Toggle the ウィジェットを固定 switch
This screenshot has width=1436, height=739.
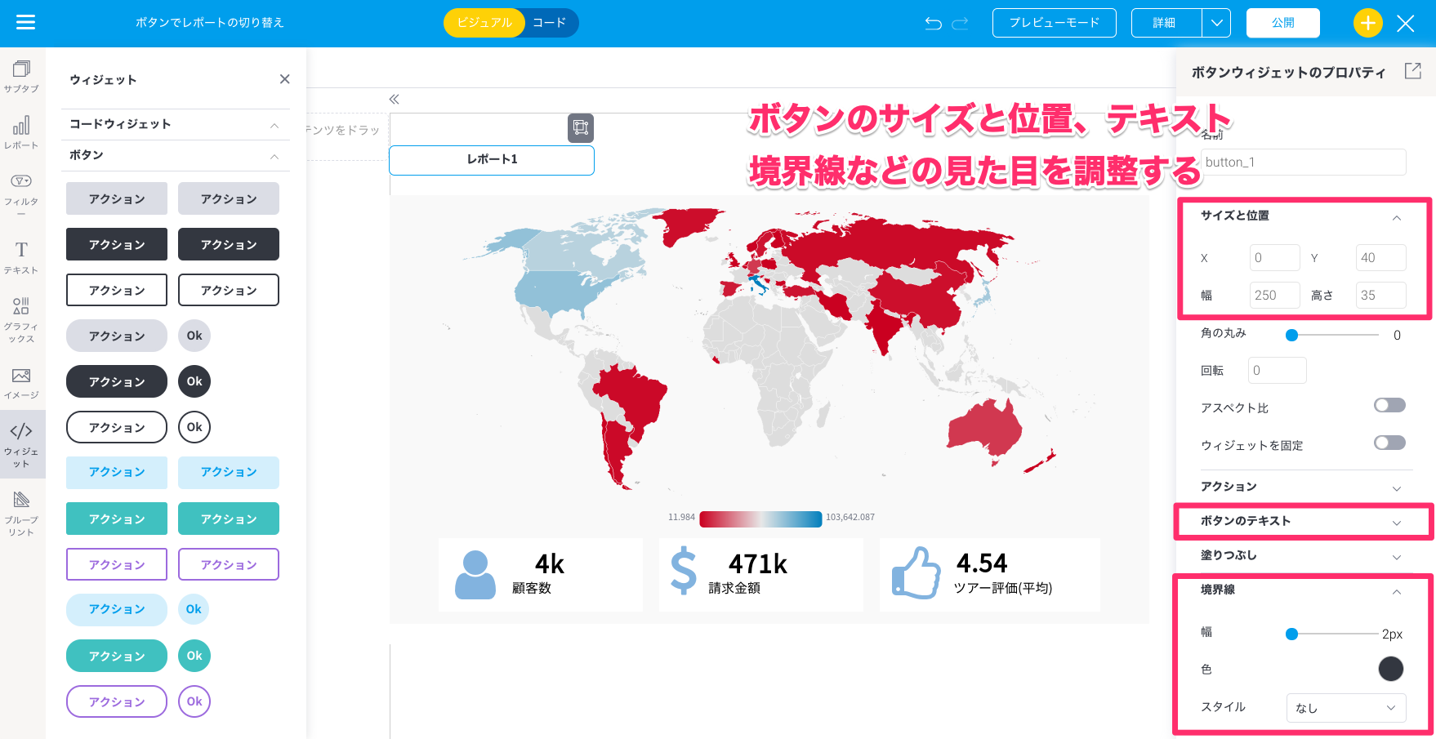(x=1389, y=443)
